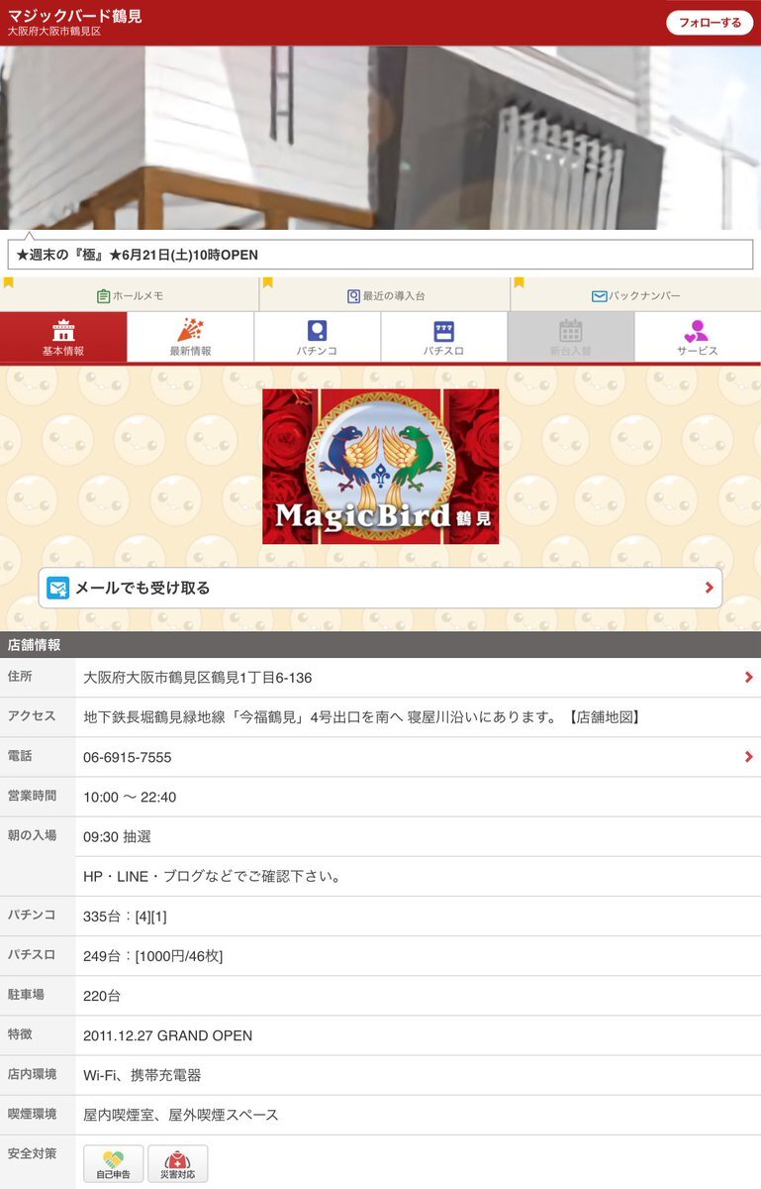Click the bookmark flag above ホールメモ
Image resolution: width=761 pixels, height=1189 pixels.
click(x=9, y=283)
